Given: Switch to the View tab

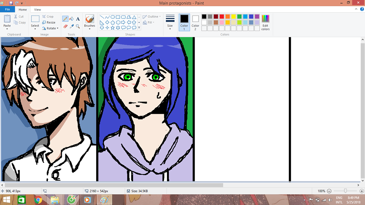Looking at the screenshot, I should click(x=38, y=10).
